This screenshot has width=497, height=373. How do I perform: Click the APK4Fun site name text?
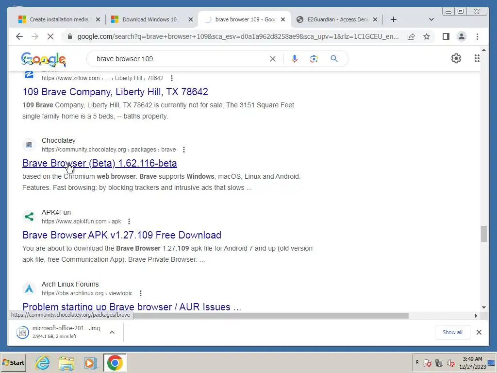[x=56, y=212]
